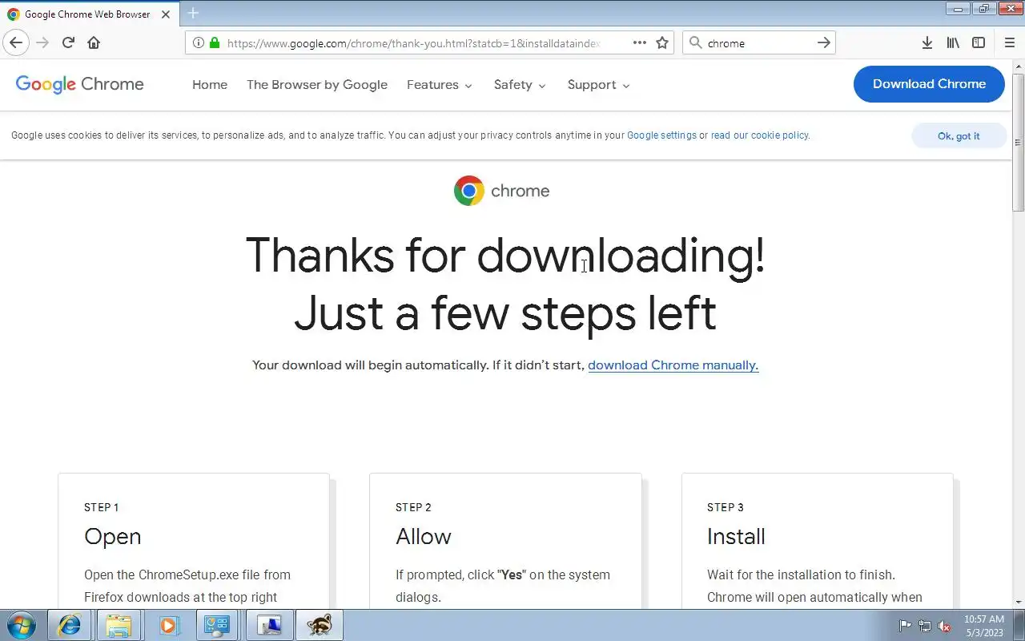
Task: Open the control panel taskbar item
Action: pyautogui.click(x=217, y=625)
